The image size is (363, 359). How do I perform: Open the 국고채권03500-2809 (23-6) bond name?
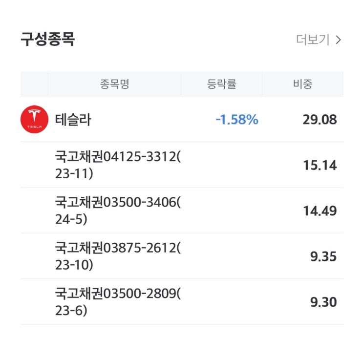tap(118, 302)
